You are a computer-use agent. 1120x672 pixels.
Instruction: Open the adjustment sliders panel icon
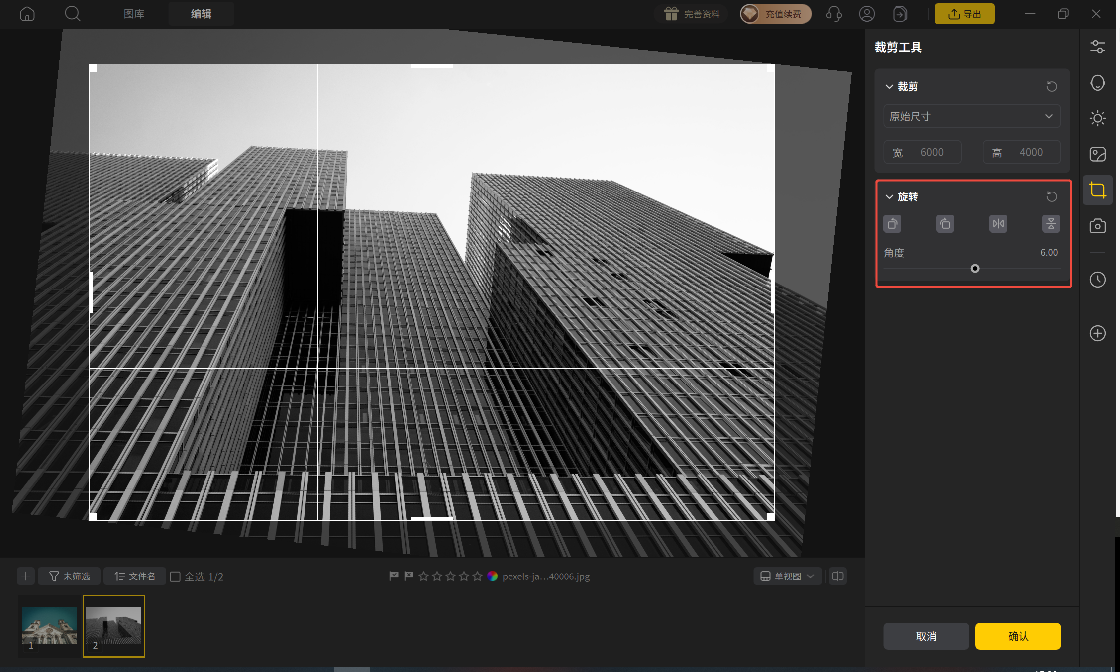point(1097,47)
